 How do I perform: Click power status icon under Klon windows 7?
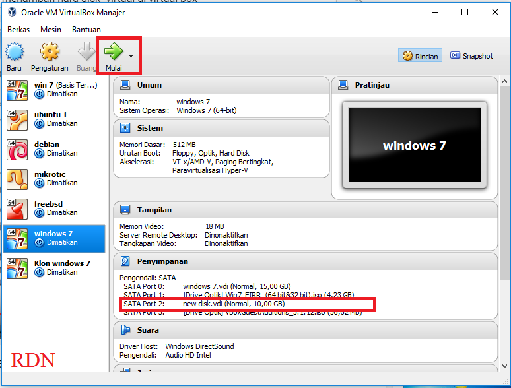click(40, 272)
